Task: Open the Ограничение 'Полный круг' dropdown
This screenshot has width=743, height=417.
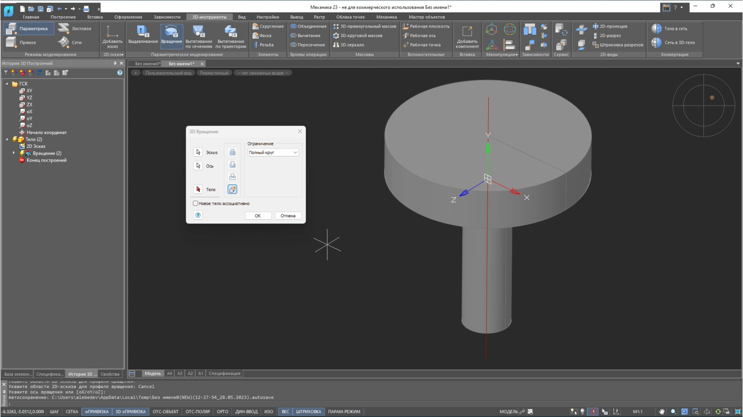Action: 273,153
